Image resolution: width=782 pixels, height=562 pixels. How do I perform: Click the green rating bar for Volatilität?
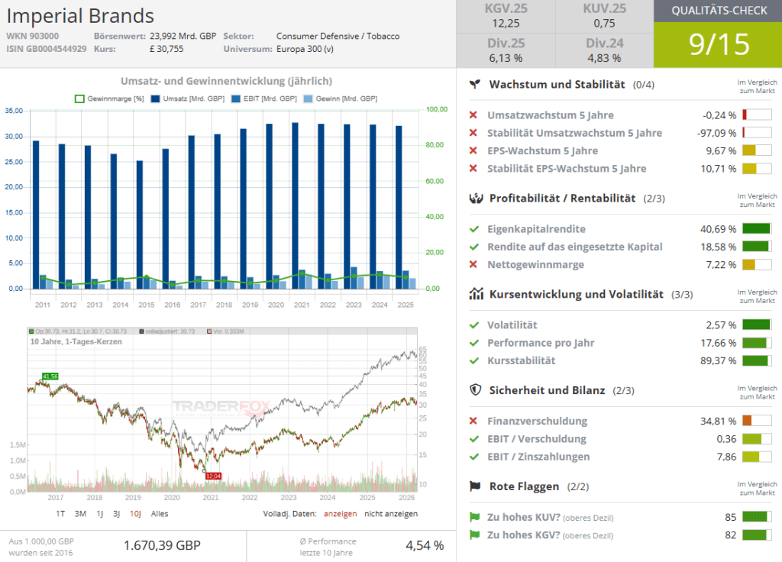[756, 325]
